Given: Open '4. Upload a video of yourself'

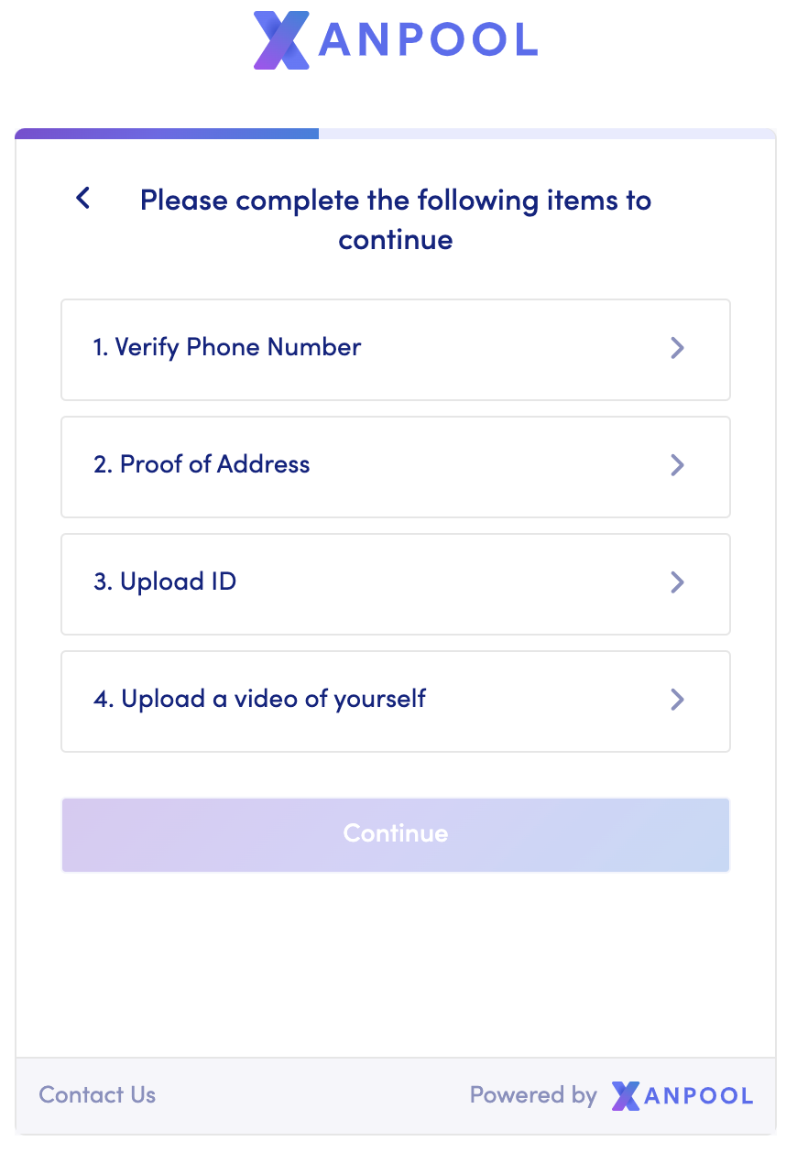Looking at the screenshot, I should pos(259,700).
